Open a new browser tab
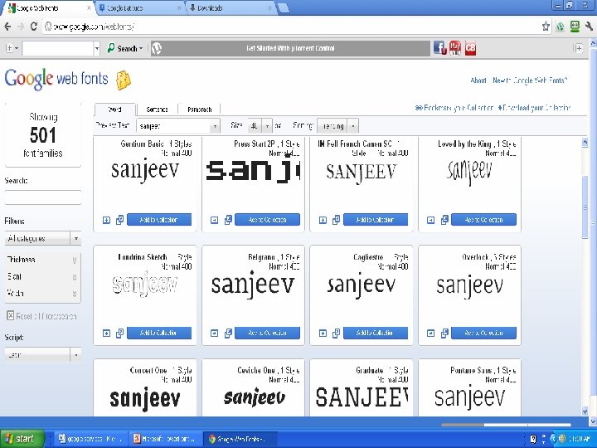Viewport: 597px width, 448px height. 284,8
